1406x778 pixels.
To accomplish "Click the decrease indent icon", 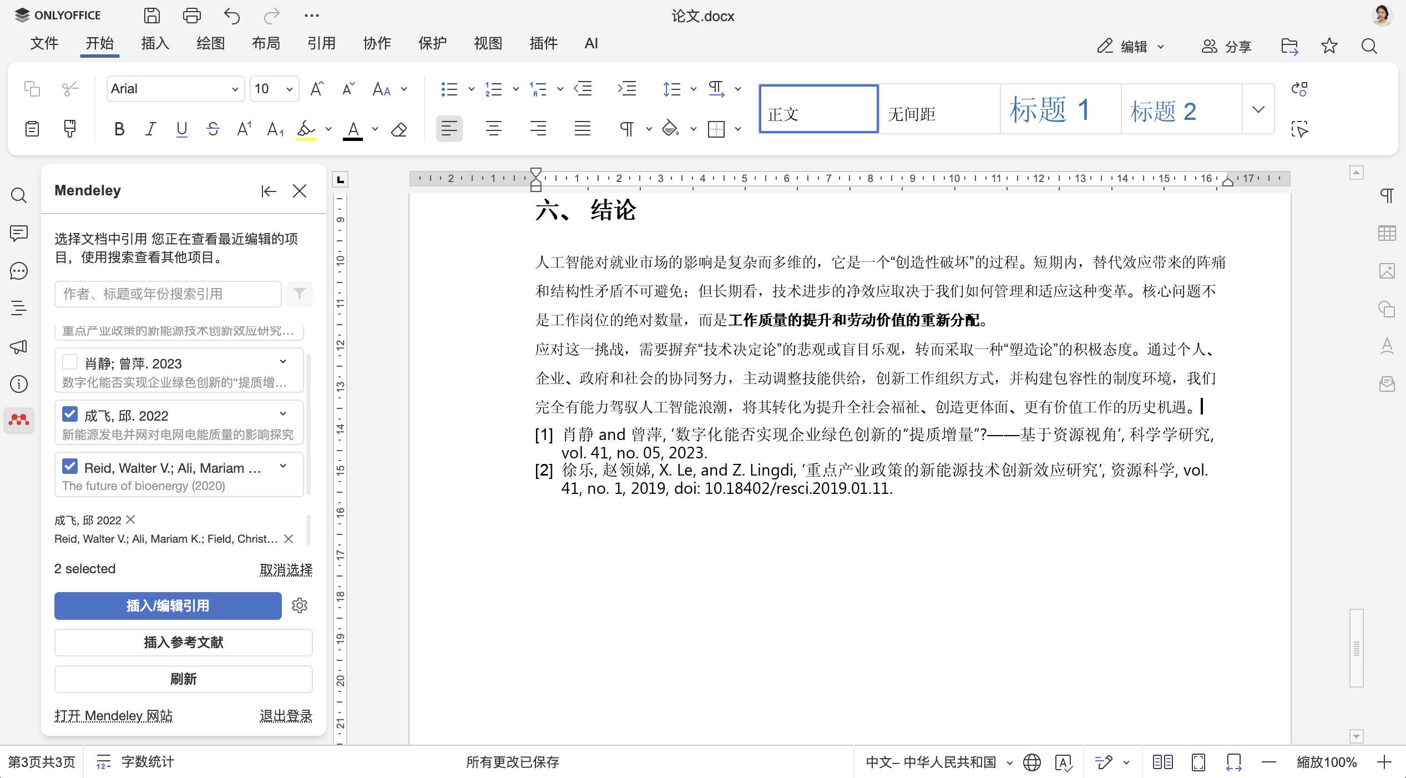I will (x=583, y=89).
